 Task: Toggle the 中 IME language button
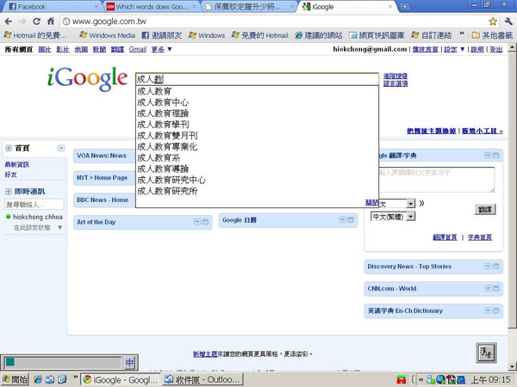tap(129, 363)
